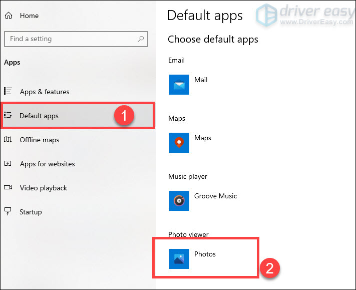Screen dimensions: 356x290
Task: Click the Default apps sidebar icon
Action: [x=8, y=115]
